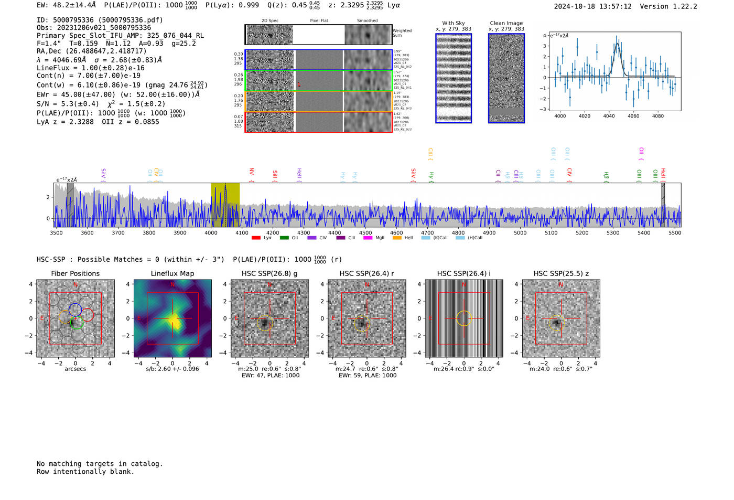Select the magenta MgII legend swatch

point(368,238)
